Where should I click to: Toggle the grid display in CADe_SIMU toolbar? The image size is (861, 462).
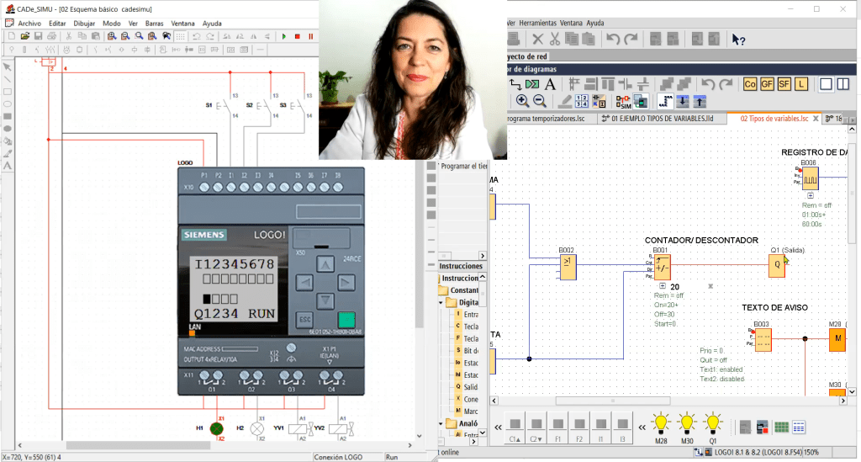coord(179,36)
